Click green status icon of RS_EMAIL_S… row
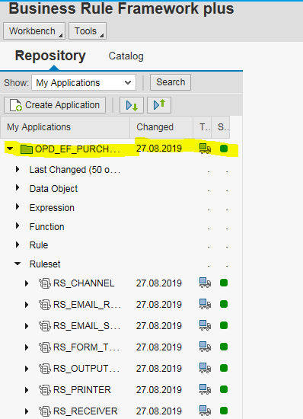 tap(224, 325)
